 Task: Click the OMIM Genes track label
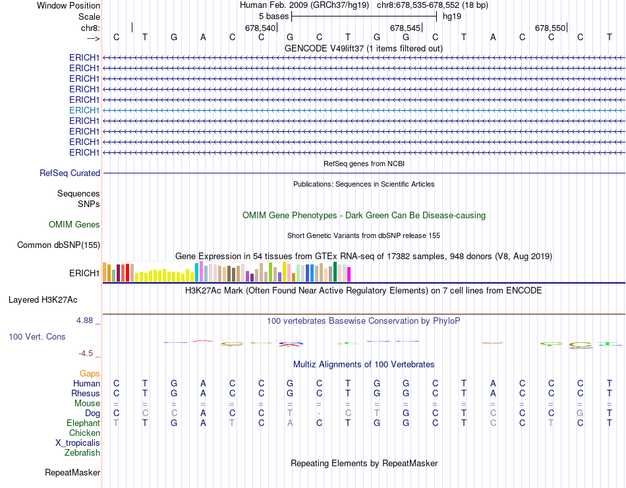tap(74, 225)
